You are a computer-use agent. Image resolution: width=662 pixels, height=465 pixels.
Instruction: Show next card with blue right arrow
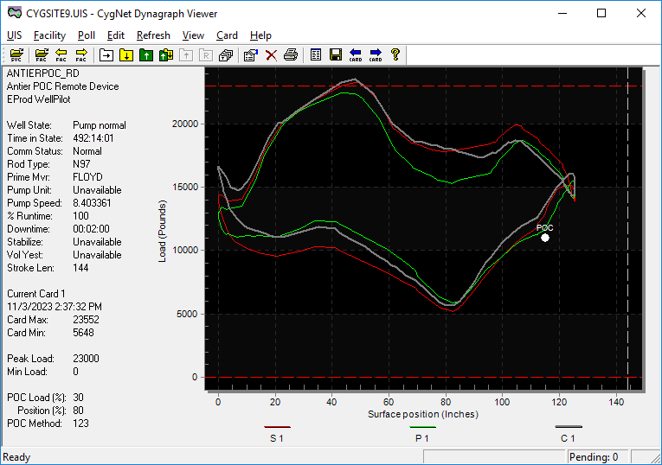tap(376, 54)
